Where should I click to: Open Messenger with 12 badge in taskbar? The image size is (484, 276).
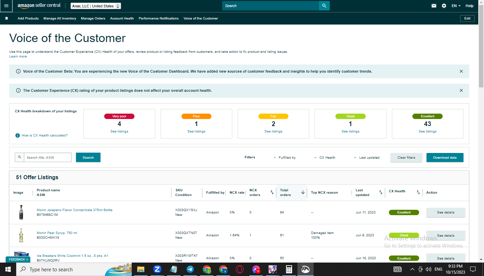[x=256, y=269]
